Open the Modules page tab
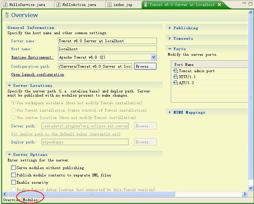The height and width of the screenshot is (204, 254). 30,200
